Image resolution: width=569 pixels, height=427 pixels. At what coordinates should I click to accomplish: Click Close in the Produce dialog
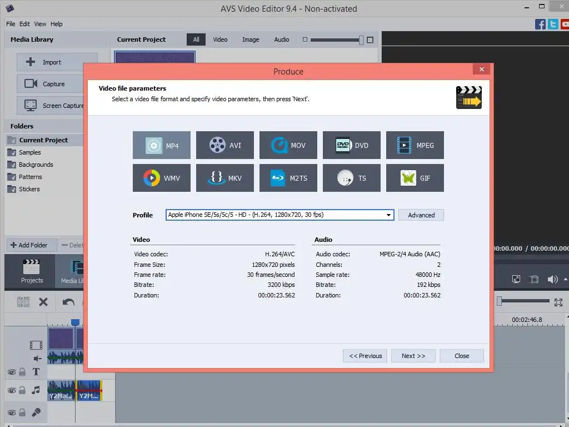pos(462,356)
